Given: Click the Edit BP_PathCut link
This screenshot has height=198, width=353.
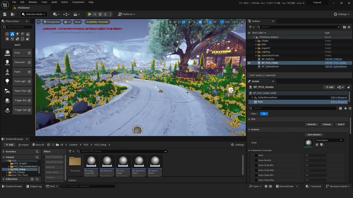Looking at the screenshot, I should click(x=333, y=59).
